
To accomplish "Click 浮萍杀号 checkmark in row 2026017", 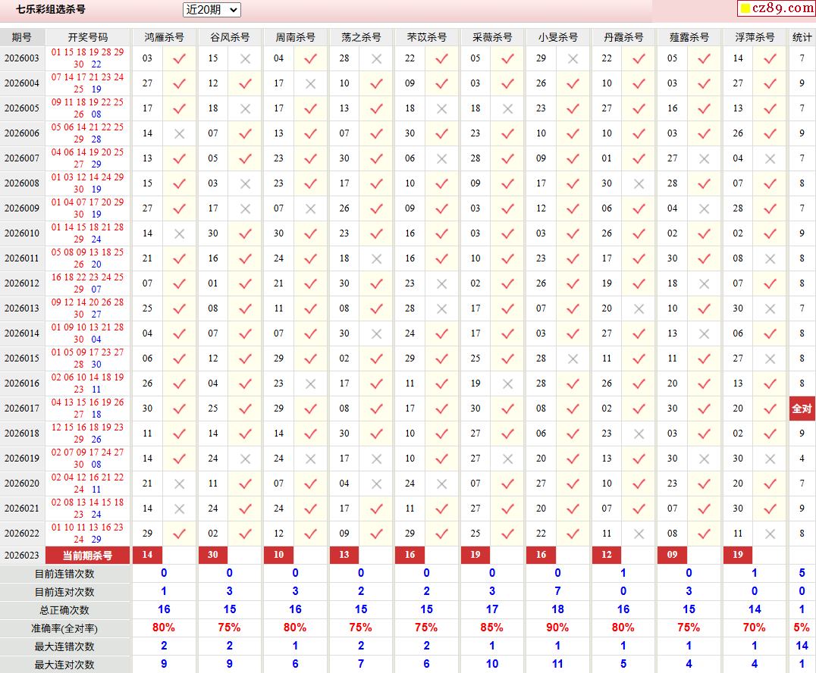I will [x=770, y=408].
